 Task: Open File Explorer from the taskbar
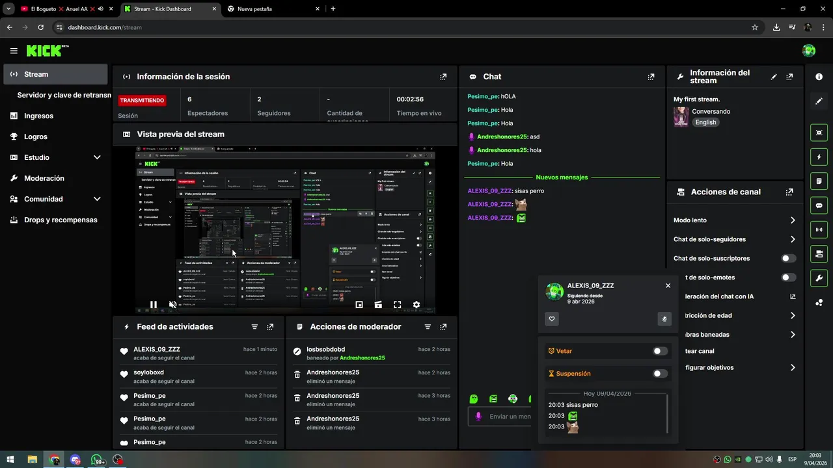click(32, 460)
